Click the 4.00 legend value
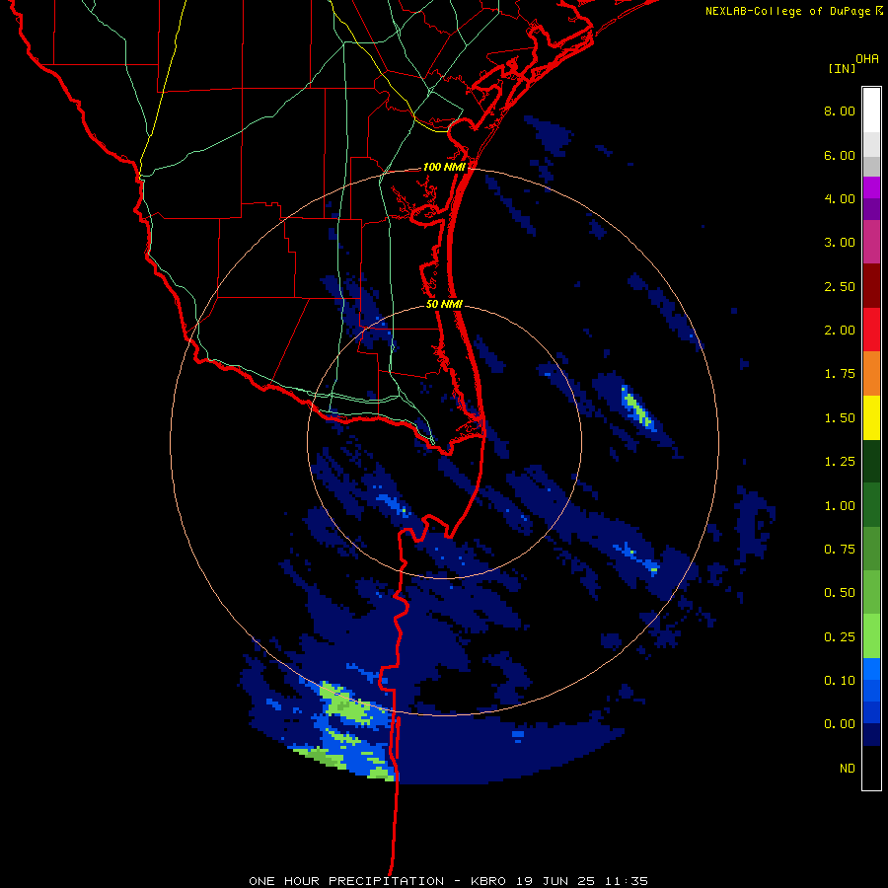Viewport: 888px width, 888px height. pyautogui.click(x=840, y=198)
